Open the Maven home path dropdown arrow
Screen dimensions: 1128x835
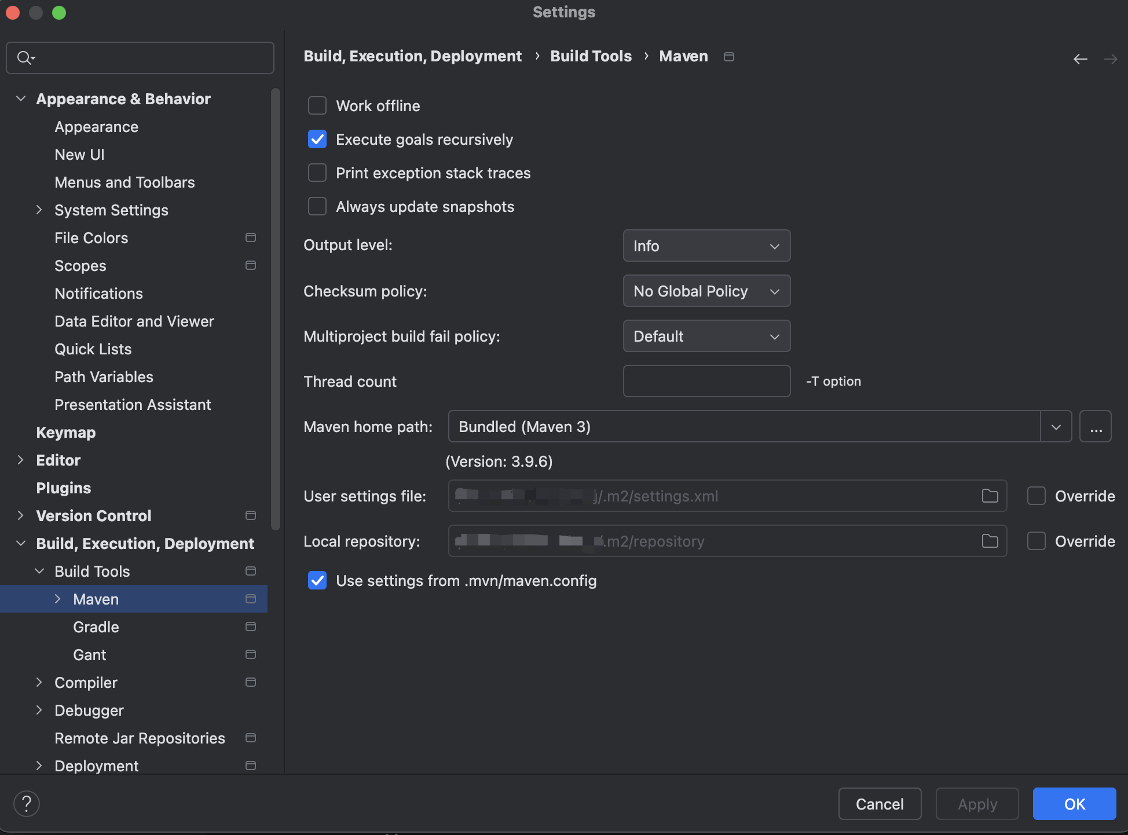tap(1056, 427)
